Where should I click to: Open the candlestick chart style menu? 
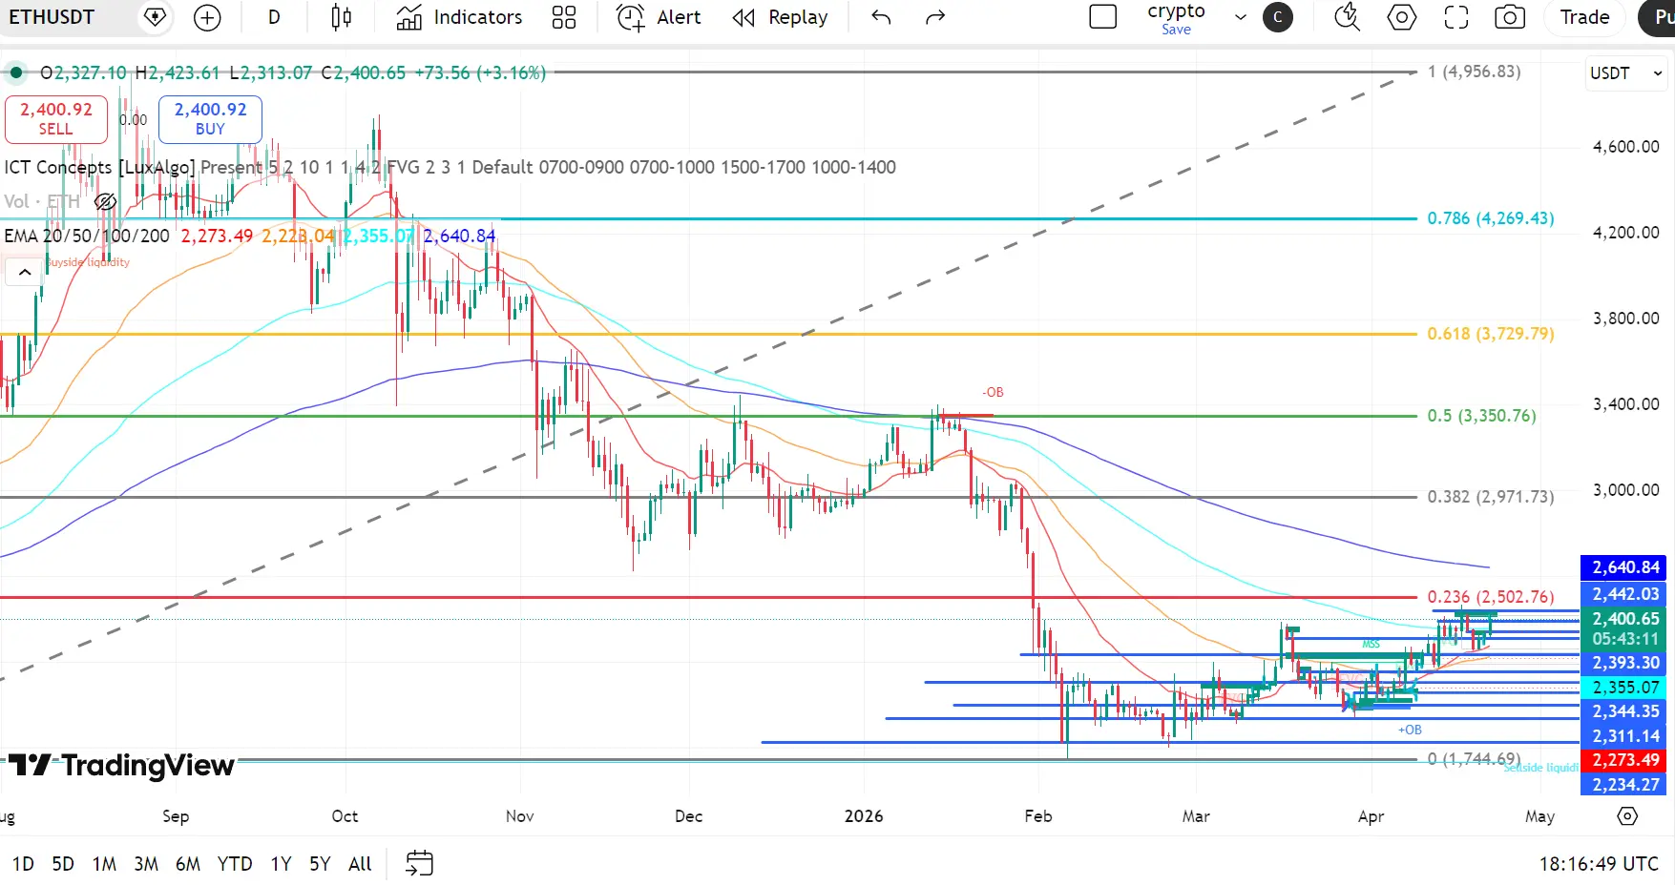click(341, 17)
